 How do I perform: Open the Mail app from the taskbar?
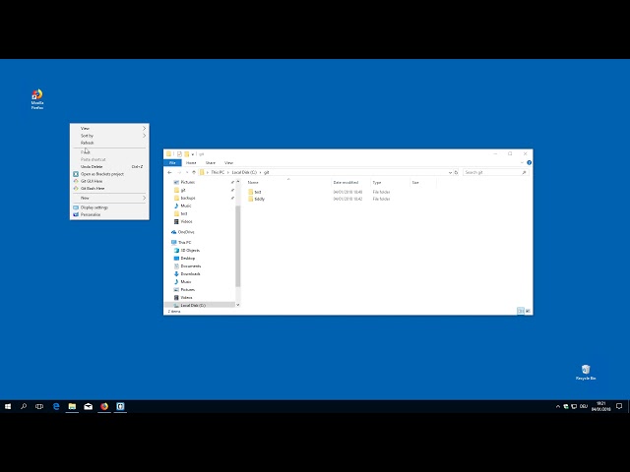(89, 406)
